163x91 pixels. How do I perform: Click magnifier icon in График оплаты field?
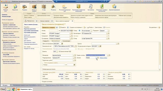109,55
